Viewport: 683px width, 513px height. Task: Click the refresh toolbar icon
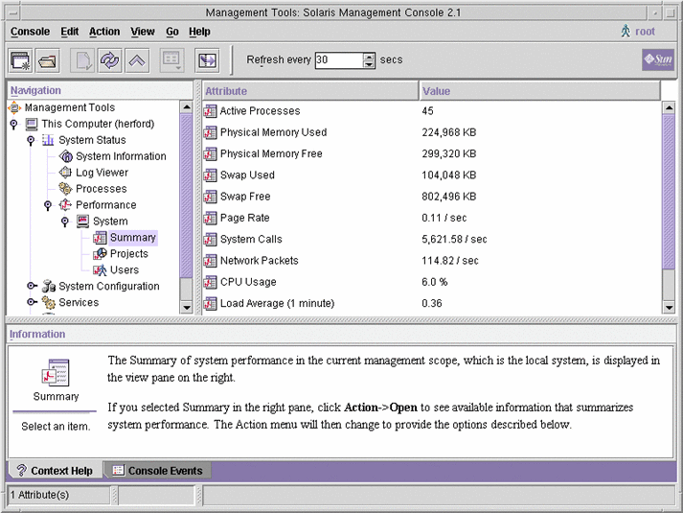pyautogui.click(x=109, y=60)
